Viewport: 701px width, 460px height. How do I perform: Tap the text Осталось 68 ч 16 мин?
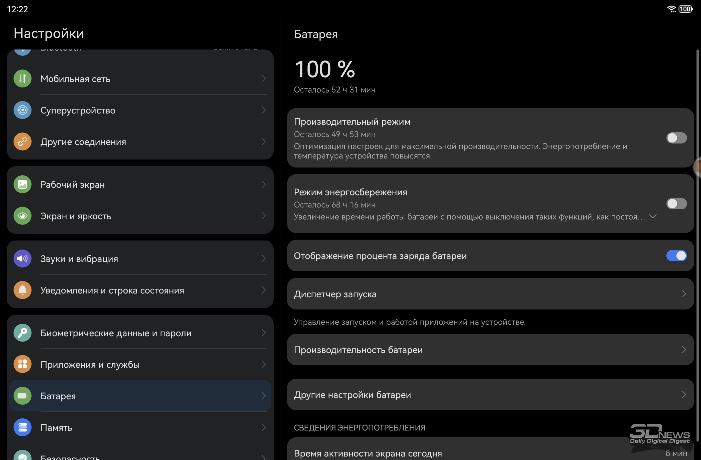(x=334, y=204)
